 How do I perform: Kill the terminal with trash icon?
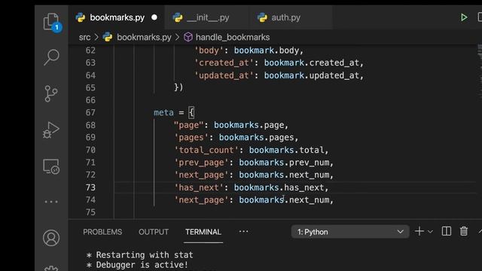[464, 231]
